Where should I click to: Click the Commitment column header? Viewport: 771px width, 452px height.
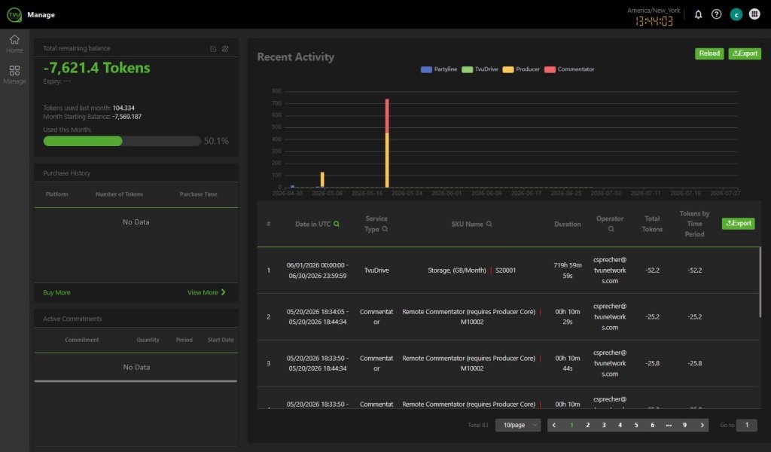point(81,340)
